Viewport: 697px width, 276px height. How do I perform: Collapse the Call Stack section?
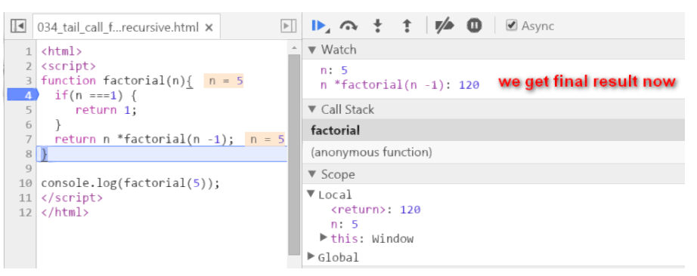pyautogui.click(x=312, y=110)
